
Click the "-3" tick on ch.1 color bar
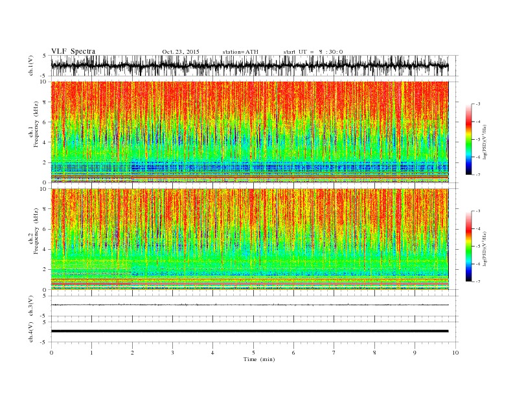tap(478, 104)
